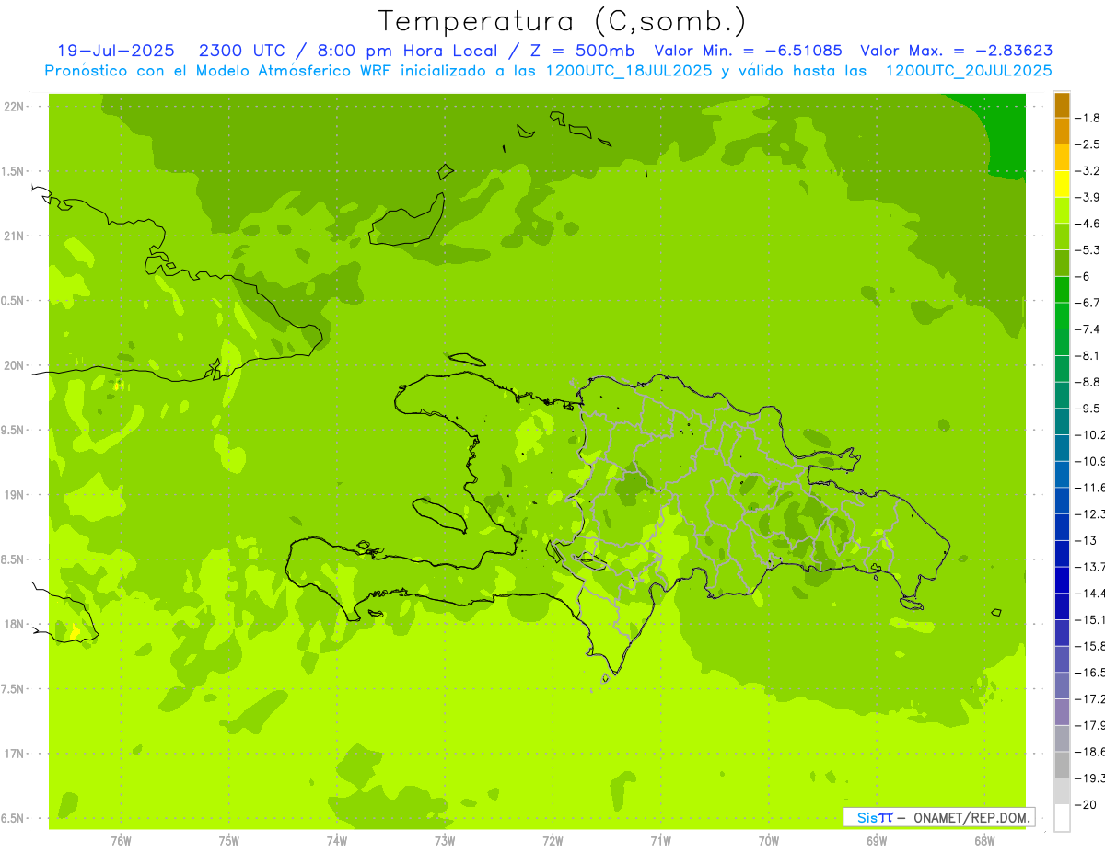Click "Valor Max. = -2.83623" text

click(x=956, y=52)
